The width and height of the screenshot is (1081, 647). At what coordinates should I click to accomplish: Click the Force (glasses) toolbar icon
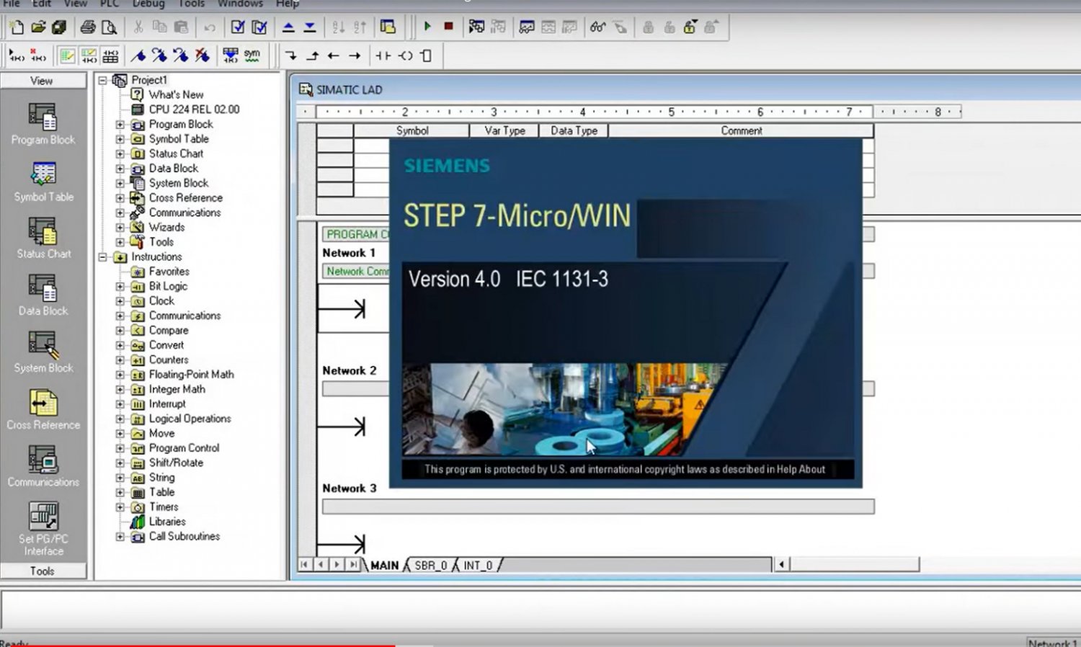597,27
